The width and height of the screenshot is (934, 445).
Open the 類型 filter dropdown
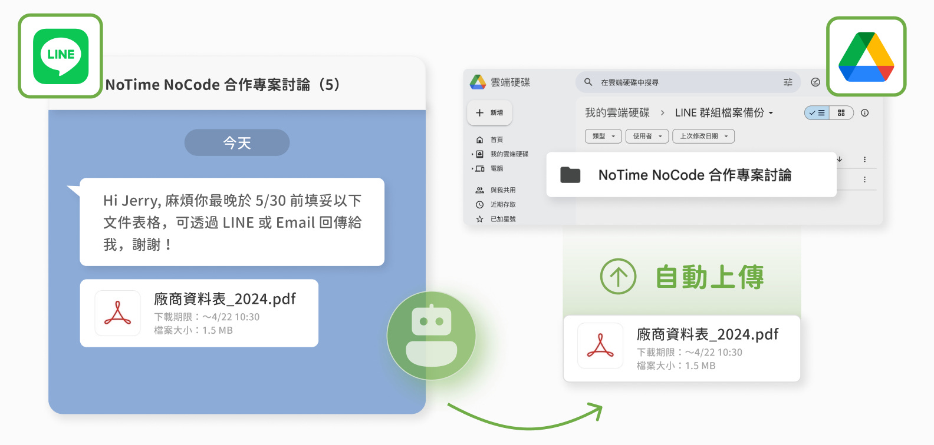coord(604,136)
